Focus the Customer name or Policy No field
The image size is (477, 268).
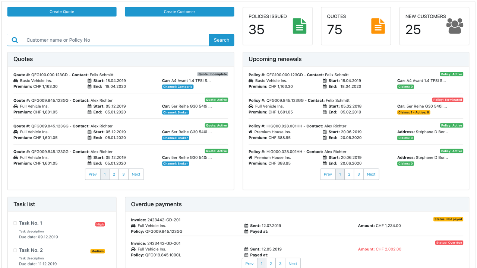click(116, 40)
